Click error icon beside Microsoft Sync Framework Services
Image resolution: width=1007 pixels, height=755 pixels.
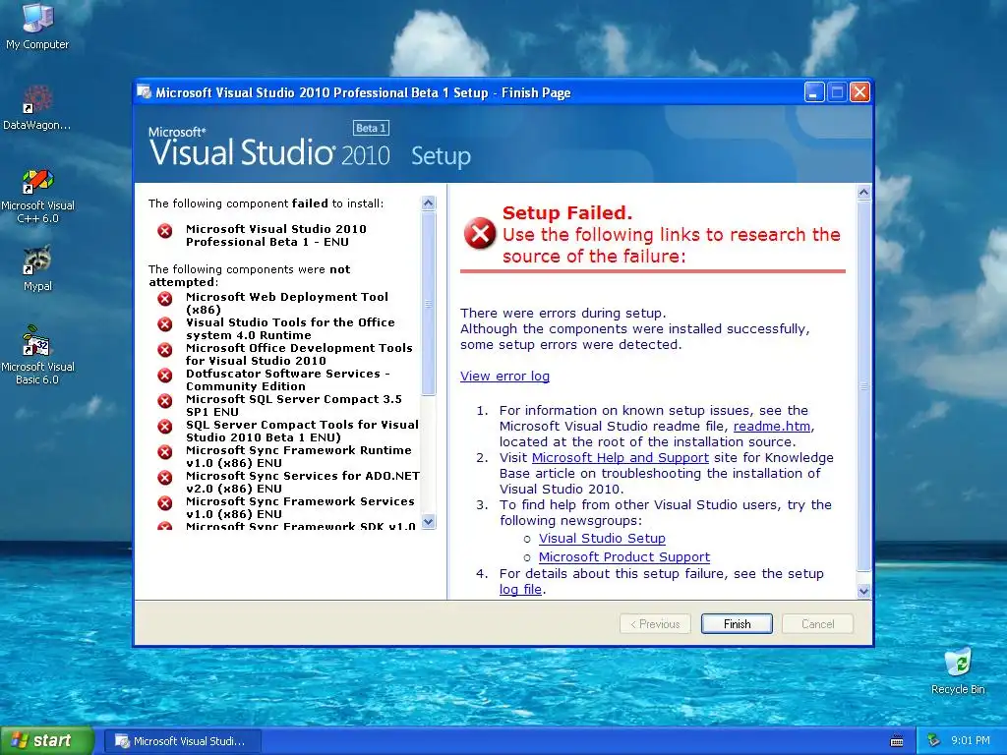pos(165,503)
